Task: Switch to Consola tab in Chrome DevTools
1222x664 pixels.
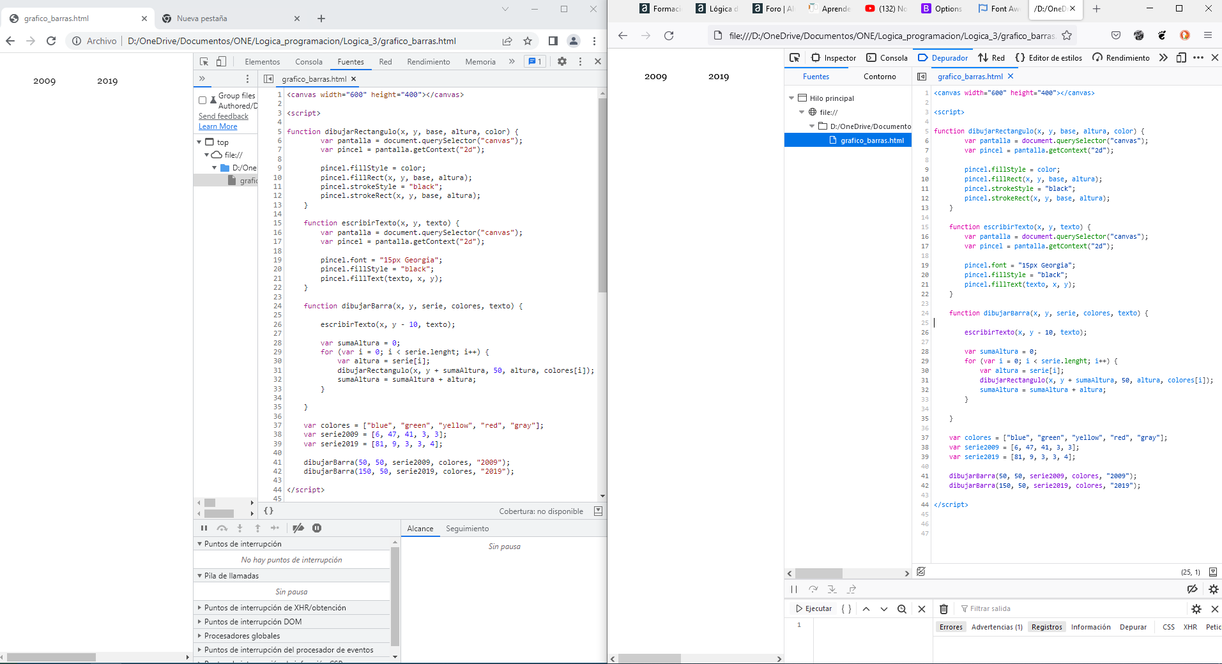Action: tap(309, 62)
